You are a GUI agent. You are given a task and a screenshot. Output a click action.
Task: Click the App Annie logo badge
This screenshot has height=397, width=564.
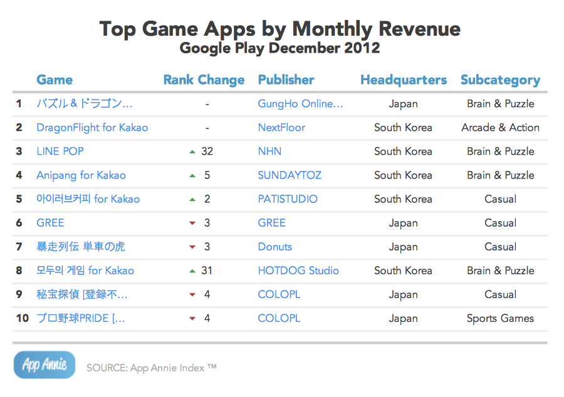coord(44,364)
